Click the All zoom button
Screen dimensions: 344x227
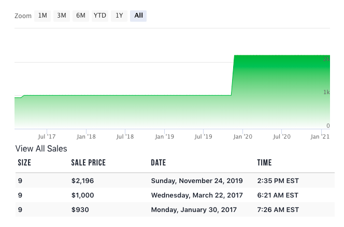click(x=138, y=16)
